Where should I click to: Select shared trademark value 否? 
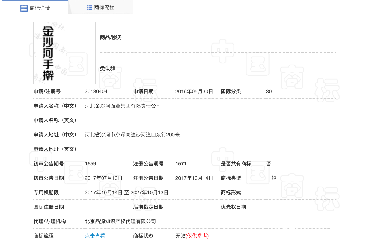[269, 164]
